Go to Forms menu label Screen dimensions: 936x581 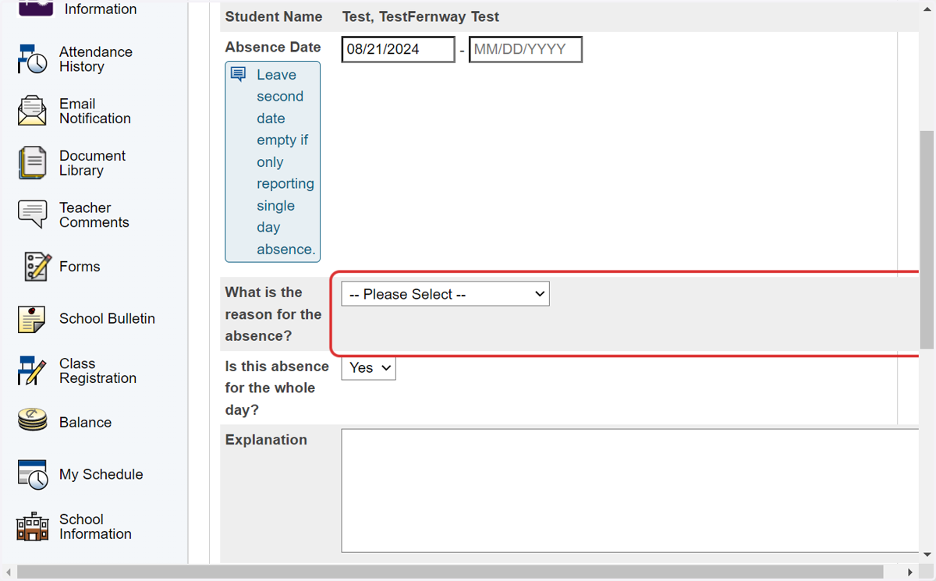point(80,267)
